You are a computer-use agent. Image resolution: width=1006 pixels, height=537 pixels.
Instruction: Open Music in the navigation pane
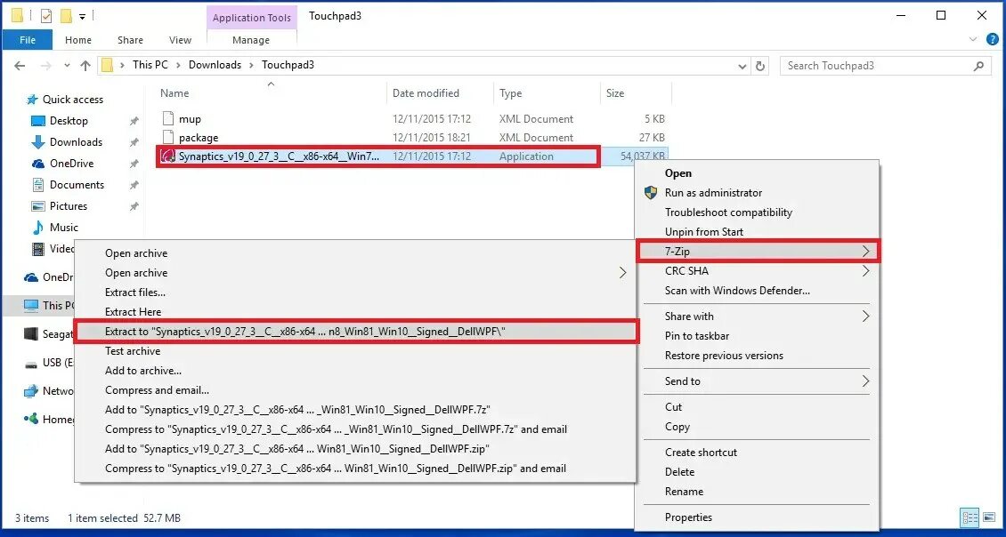coord(63,227)
